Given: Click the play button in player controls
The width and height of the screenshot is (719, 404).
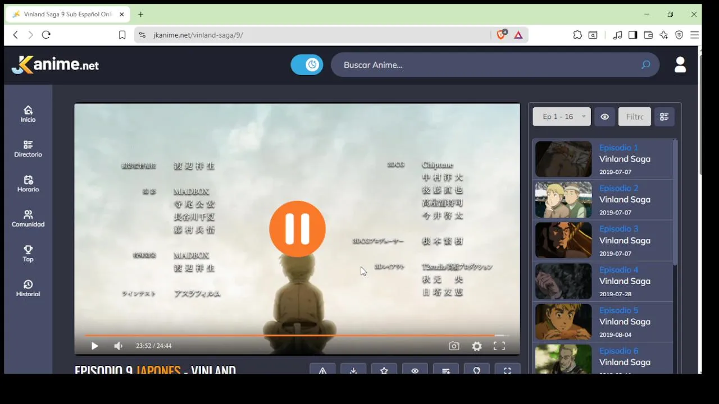Looking at the screenshot, I should pos(94,346).
